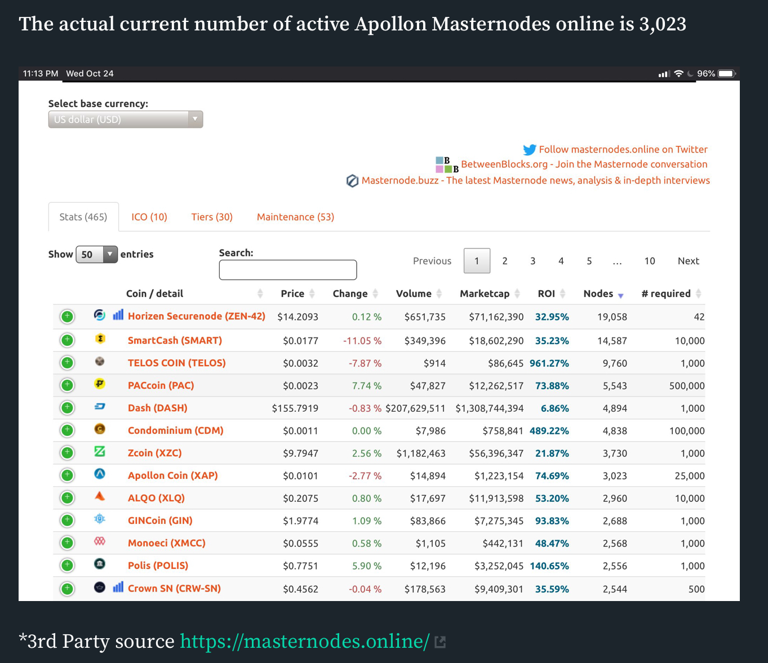This screenshot has height=663, width=768.
Task: Switch to the Stats (465) tab
Action: coord(83,217)
